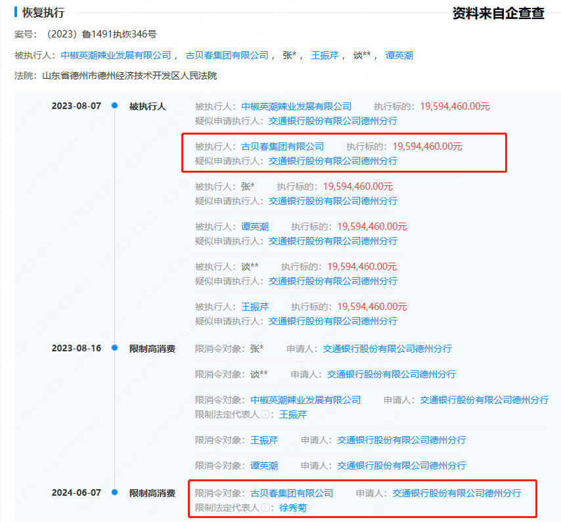Open 中椒英潮辣业发展有限公司 in the 限消令对象 row
Screen dimensions: 561x522
[305, 400]
